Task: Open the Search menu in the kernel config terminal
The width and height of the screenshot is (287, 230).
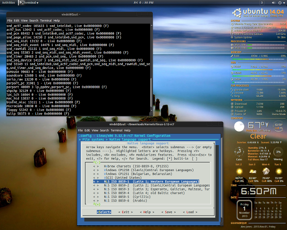Action: click(x=104, y=130)
